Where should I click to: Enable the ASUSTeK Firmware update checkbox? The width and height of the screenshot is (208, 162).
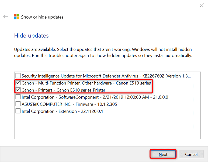tap(18, 104)
